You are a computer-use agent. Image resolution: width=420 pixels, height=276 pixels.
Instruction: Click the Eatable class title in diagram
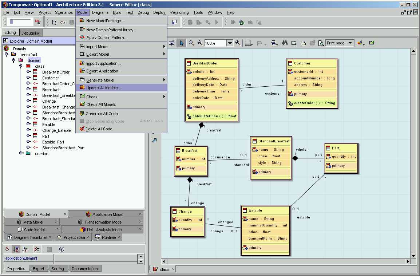255,210
